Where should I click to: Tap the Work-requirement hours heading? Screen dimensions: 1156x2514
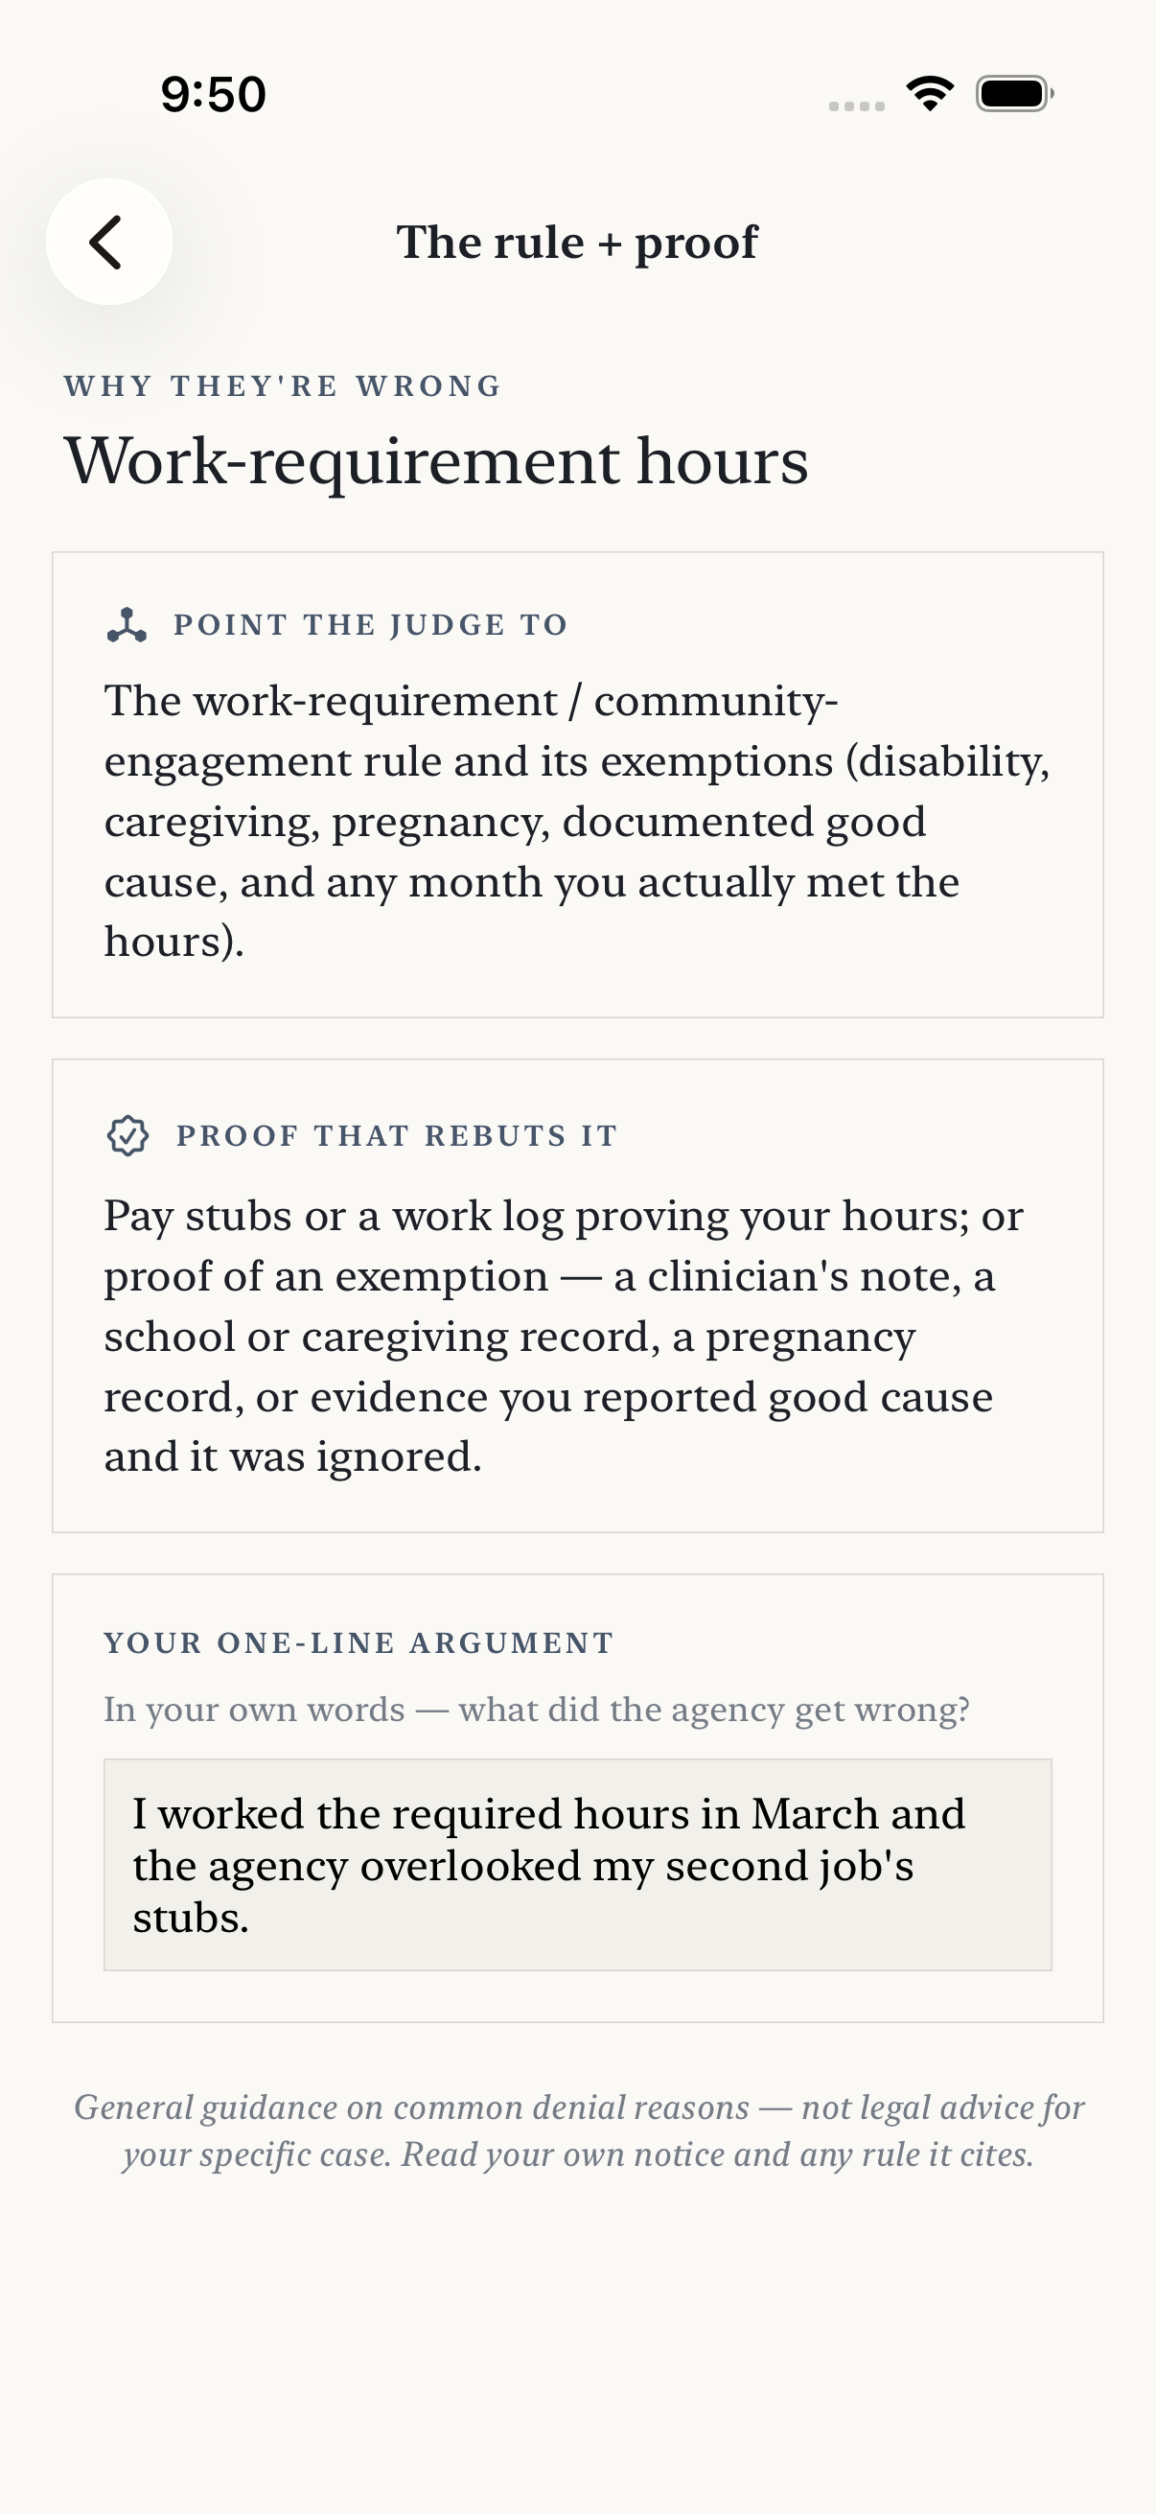(436, 460)
